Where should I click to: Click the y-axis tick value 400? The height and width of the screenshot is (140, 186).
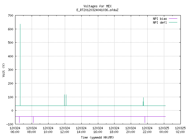[10, 56]
